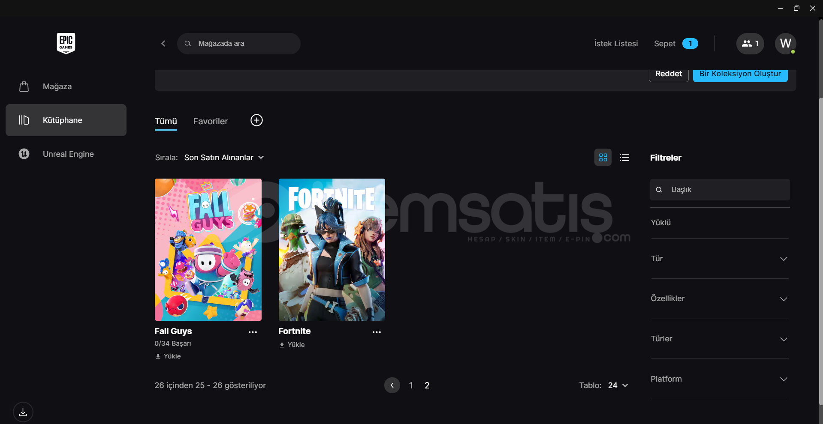The height and width of the screenshot is (424, 823).
Task: Open Sepet cart
Action: [x=665, y=44]
